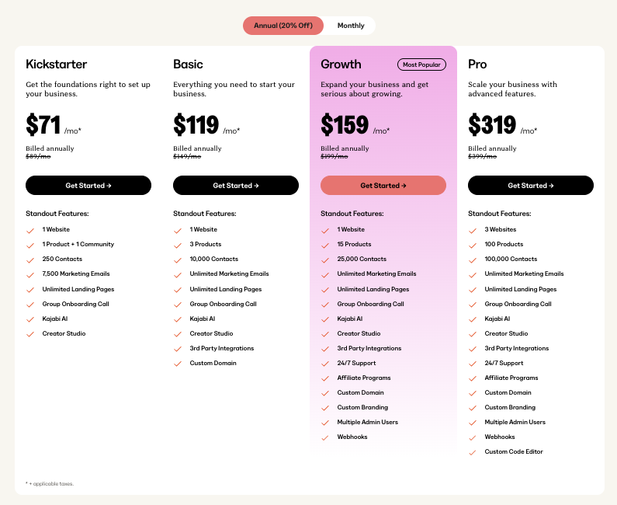Image resolution: width=617 pixels, height=505 pixels.
Task: Click checkmark next to Growth's 24/7 Support
Action: [x=325, y=364]
